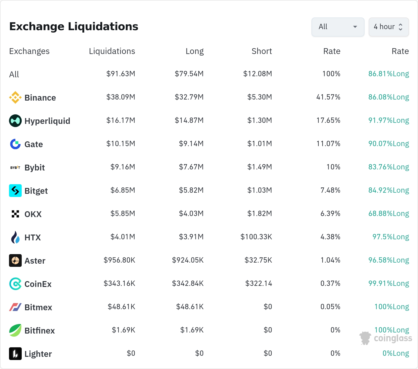Click the Hyperliquid exchange name
418x369 pixels.
click(x=47, y=121)
